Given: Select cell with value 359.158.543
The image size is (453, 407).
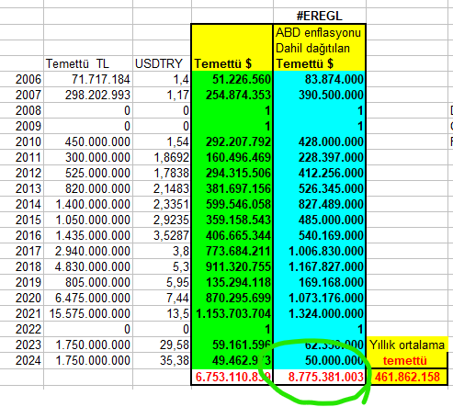Looking at the screenshot, I should tap(232, 220).
